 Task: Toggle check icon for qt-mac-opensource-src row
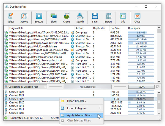(6, 50)
